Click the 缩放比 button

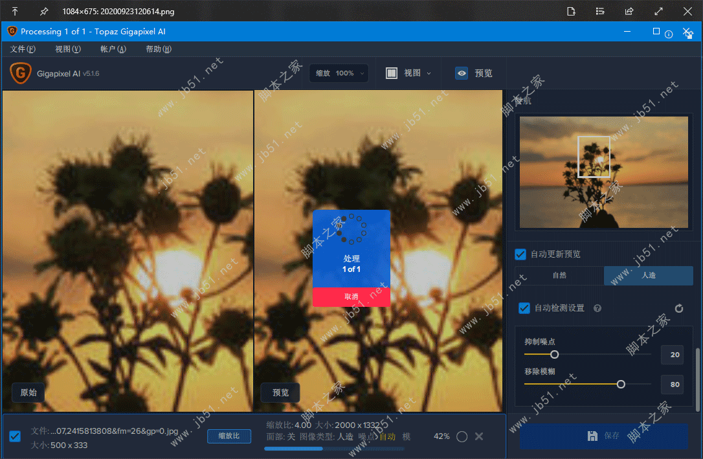coord(229,436)
